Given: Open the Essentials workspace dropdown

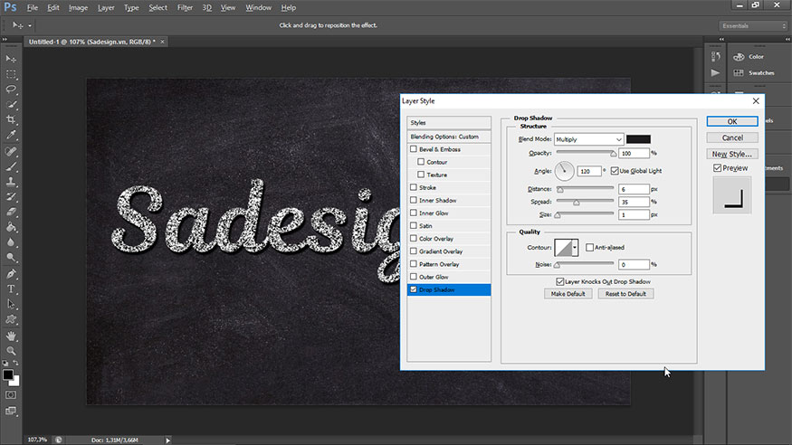Looking at the screenshot, I should [x=753, y=25].
